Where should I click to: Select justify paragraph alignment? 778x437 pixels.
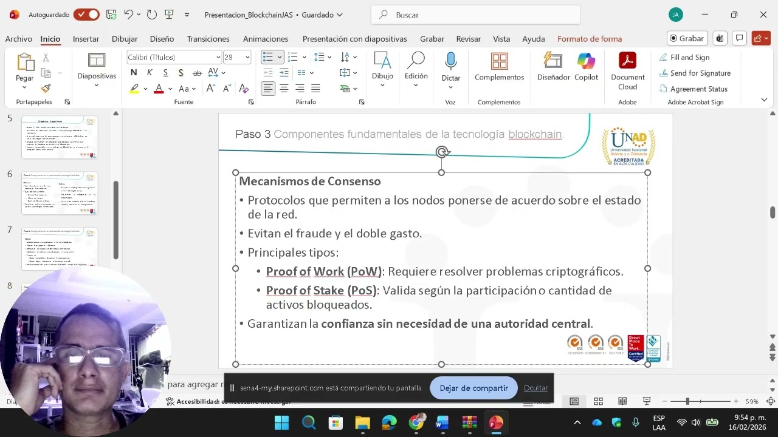click(x=315, y=89)
